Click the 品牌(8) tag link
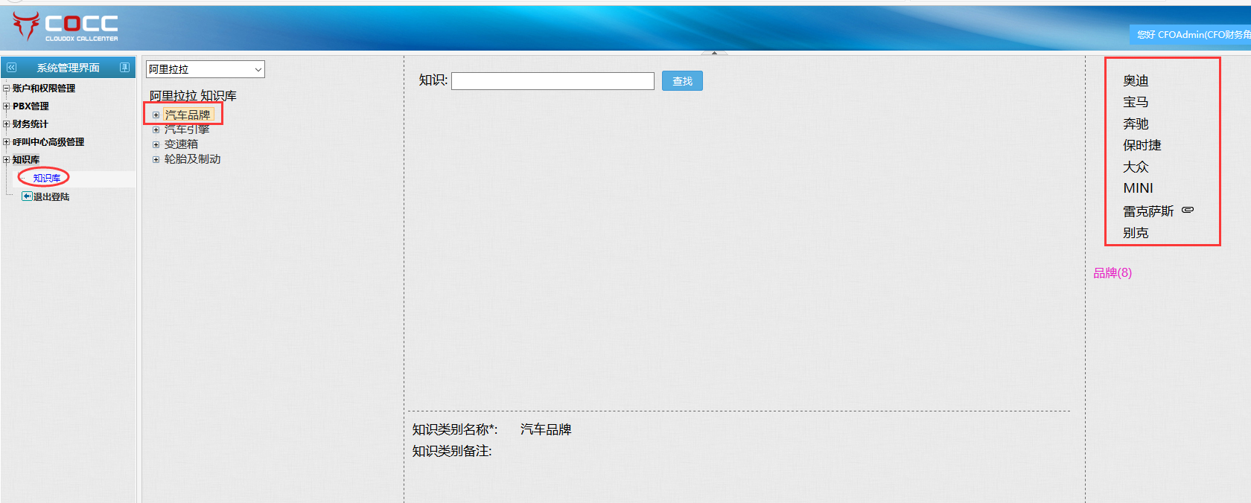The width and height of the screenshot is (1251, 503). tap(1112, 273)
